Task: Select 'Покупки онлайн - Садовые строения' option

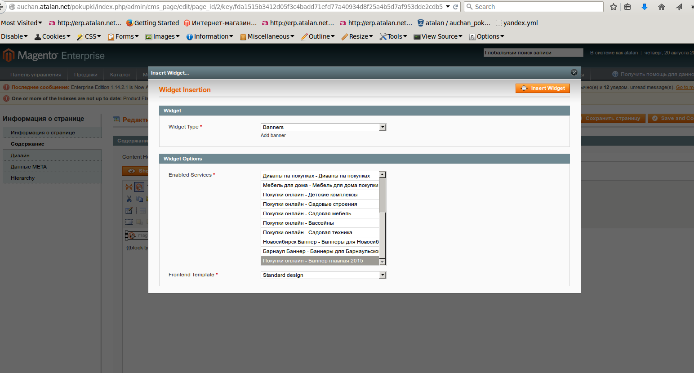Action: pyautogui.click(x=320, y=204)
